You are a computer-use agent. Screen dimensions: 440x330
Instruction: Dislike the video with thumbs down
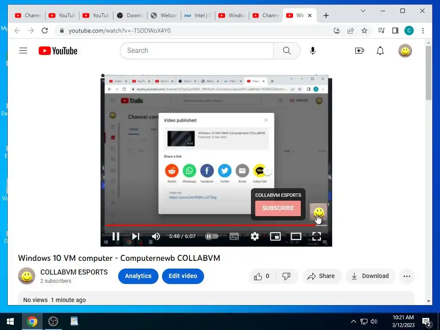pyautogui.click(x=286, y=276)
